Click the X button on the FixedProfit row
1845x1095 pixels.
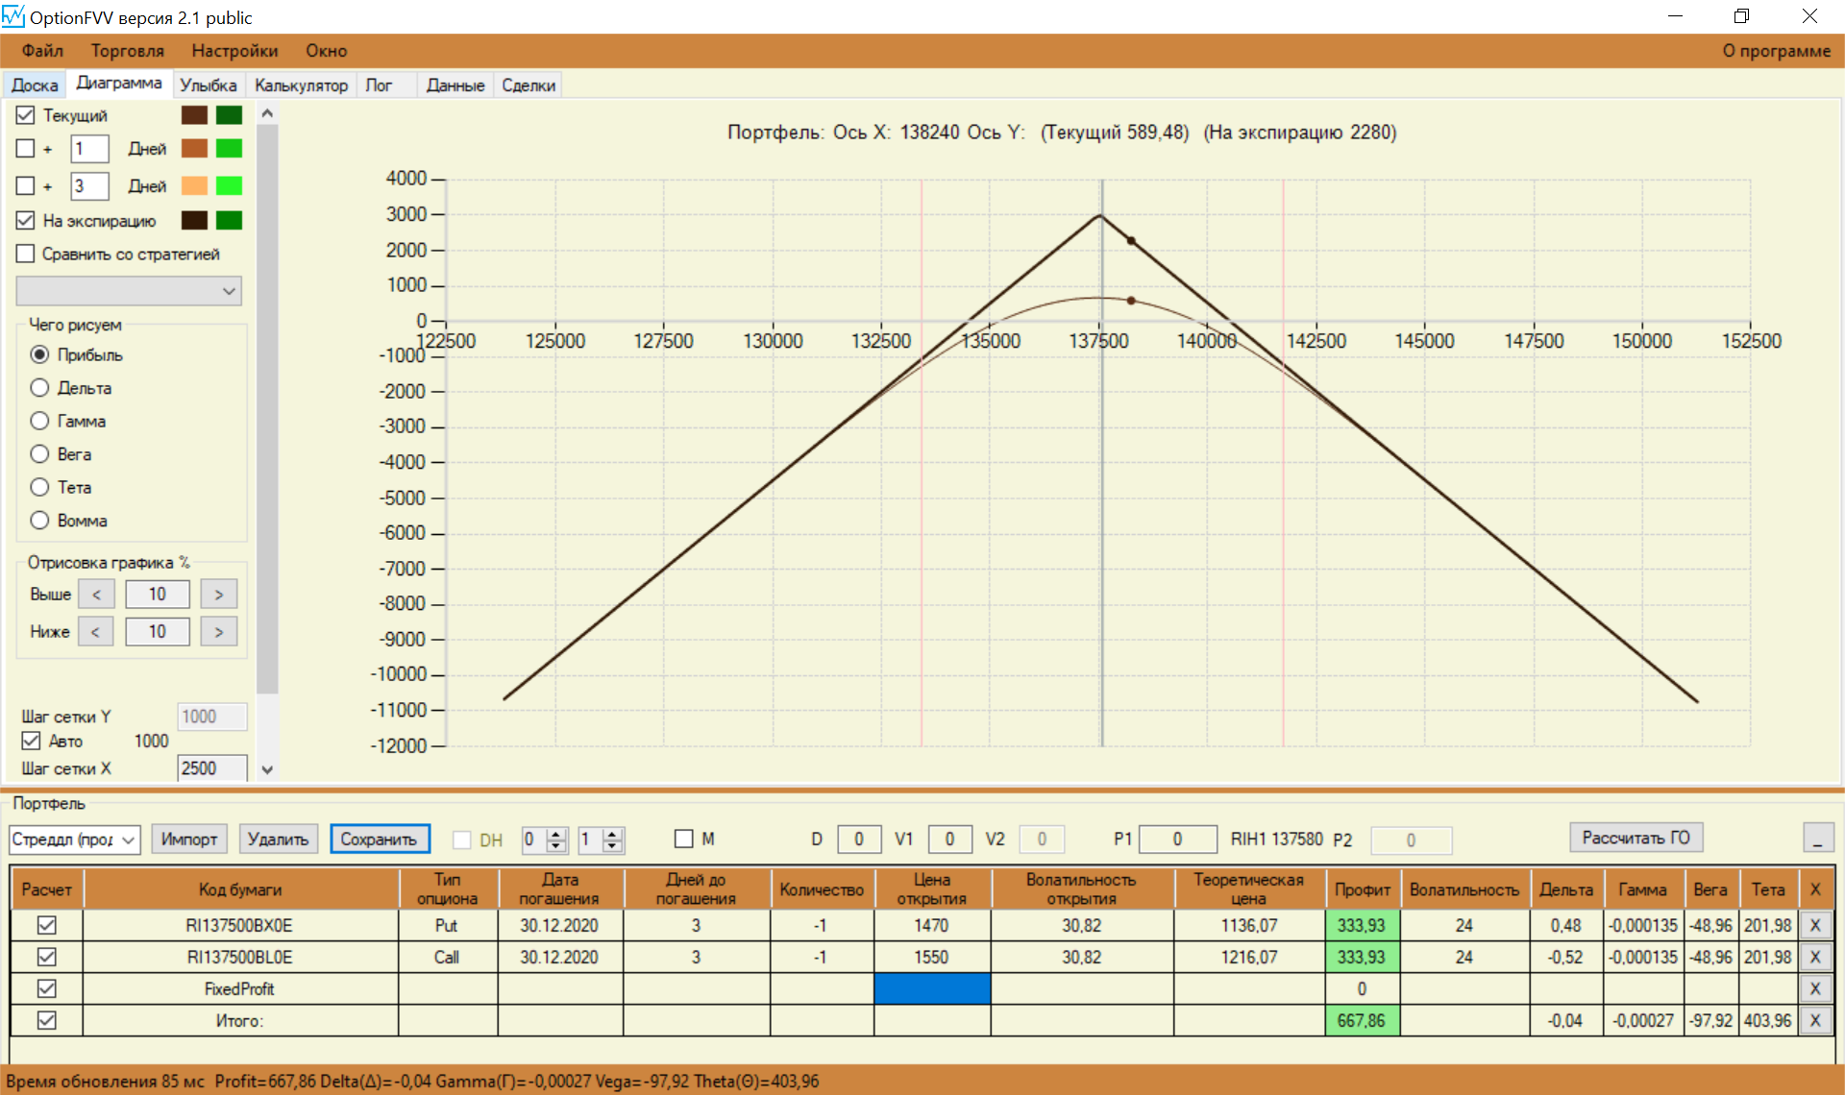tap(1814, 989)
